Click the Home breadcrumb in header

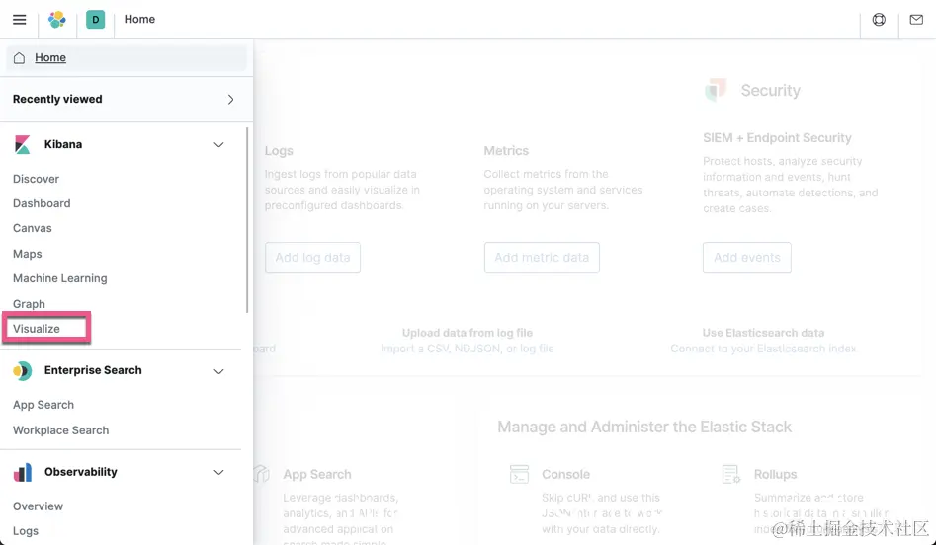(139, 19)
